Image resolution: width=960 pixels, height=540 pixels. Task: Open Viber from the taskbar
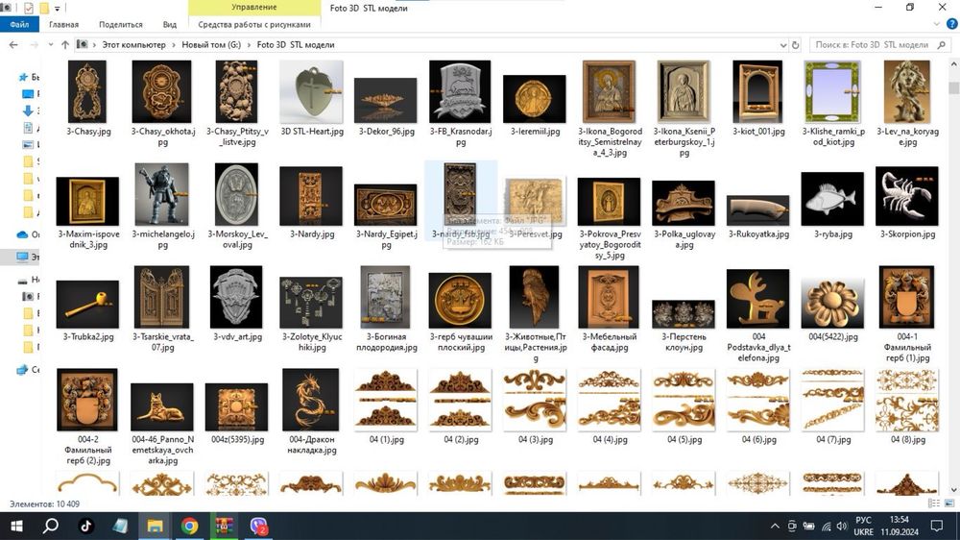[x=259, y=526]
